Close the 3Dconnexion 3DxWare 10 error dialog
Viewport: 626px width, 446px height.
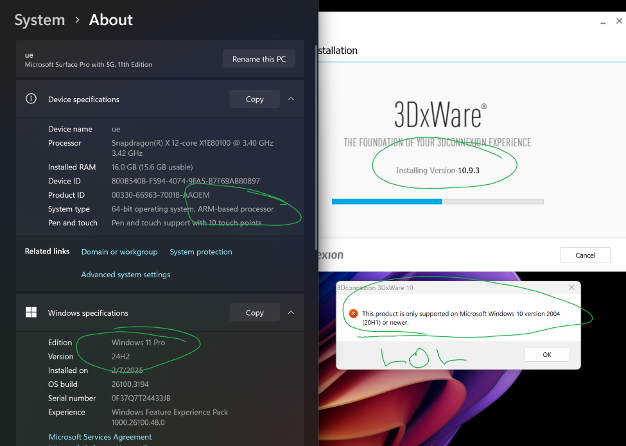pyautogui.click(x=571, y=287)
